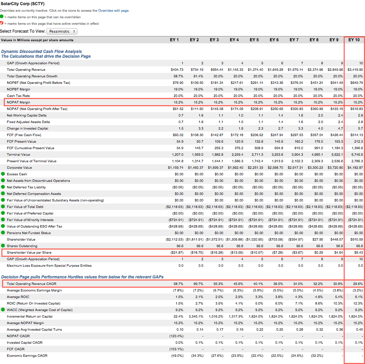Select override icon for Net Deferred Compensation Assets
The image size is (365, 364).
[x=3, y=193]
